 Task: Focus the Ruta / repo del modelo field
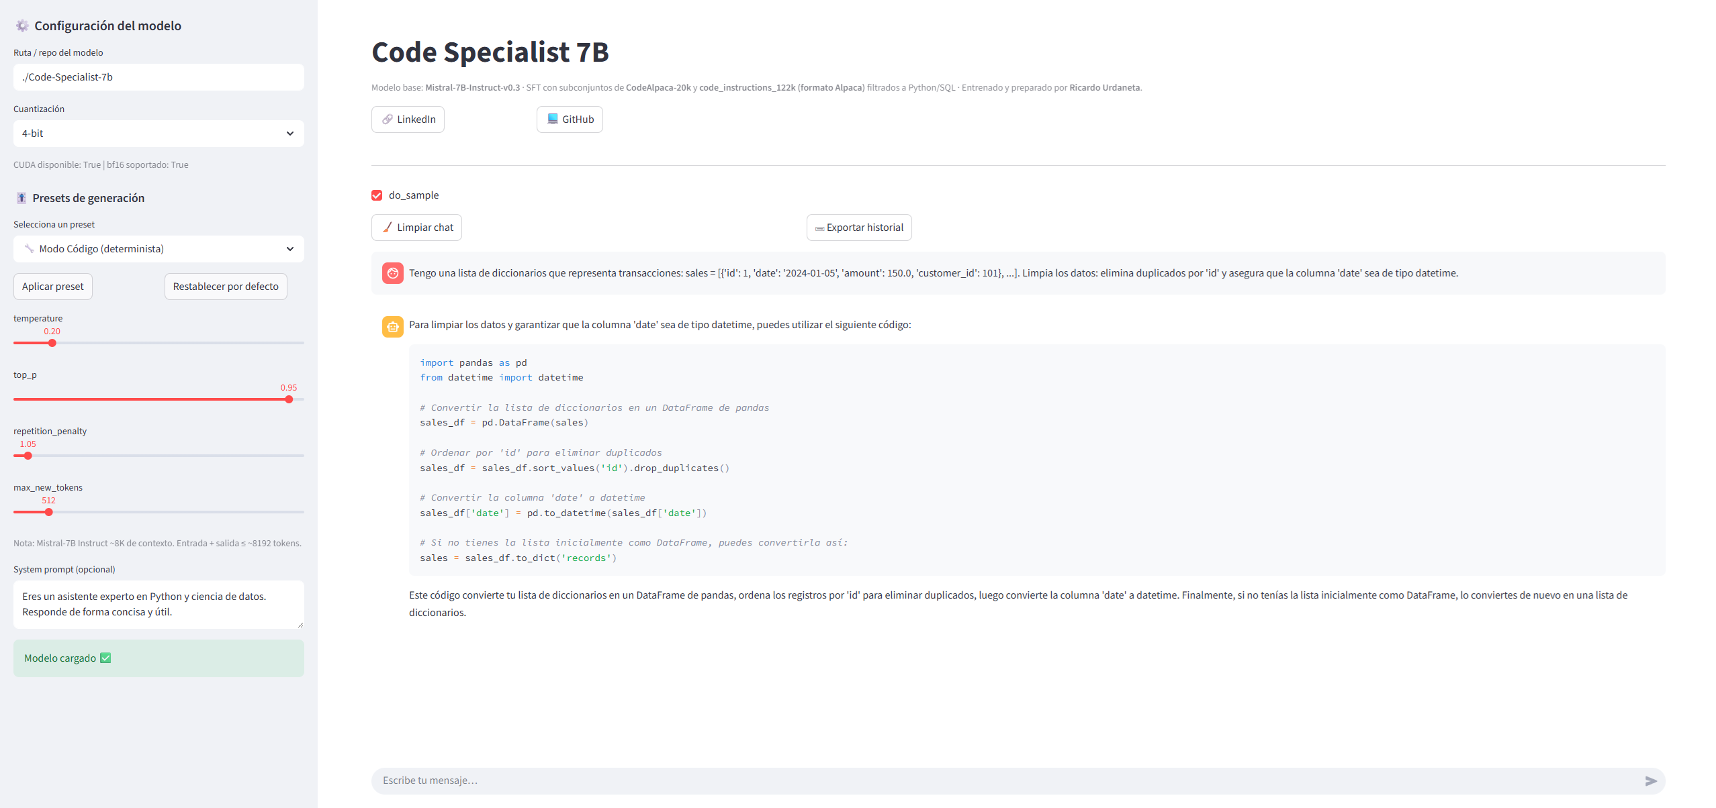(159, 77)
